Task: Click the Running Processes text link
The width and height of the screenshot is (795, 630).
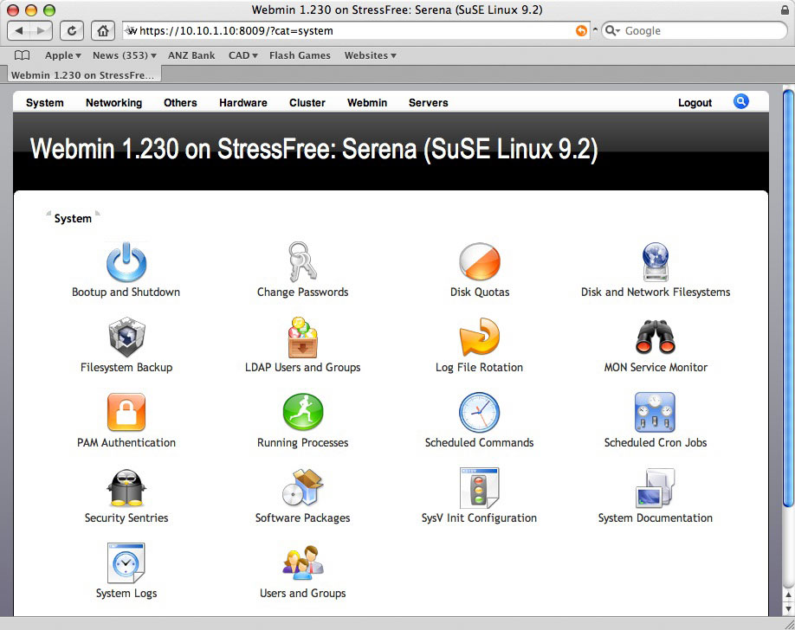Action: 303,442
